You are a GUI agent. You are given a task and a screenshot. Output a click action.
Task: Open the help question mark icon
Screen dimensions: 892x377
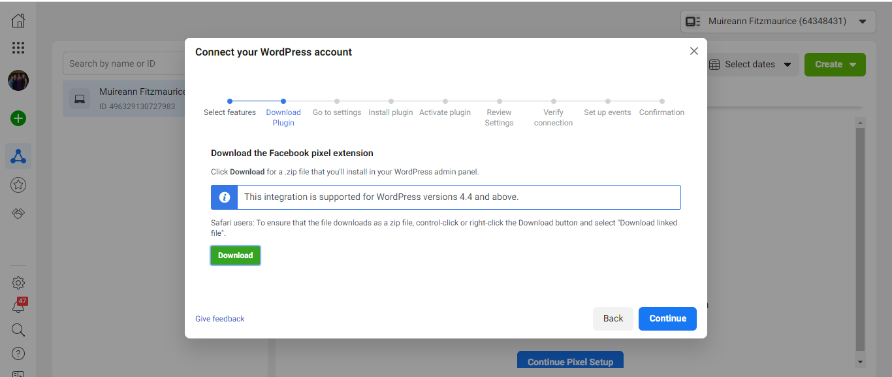pyautogui.click(x=18, y=353)
